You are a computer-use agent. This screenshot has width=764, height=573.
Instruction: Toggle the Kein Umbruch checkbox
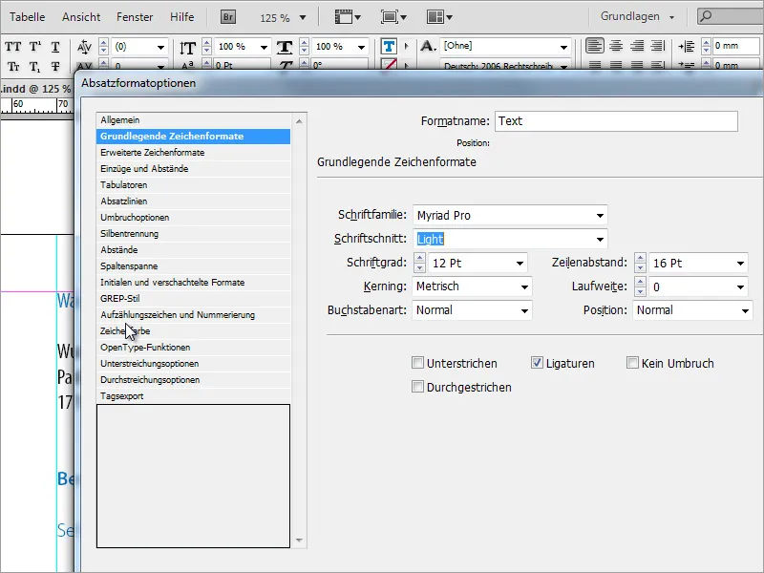632,363
